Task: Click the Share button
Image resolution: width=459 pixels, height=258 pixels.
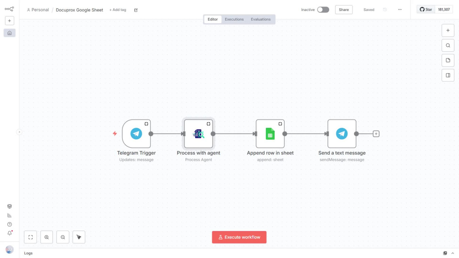Action: pos(344,10)
